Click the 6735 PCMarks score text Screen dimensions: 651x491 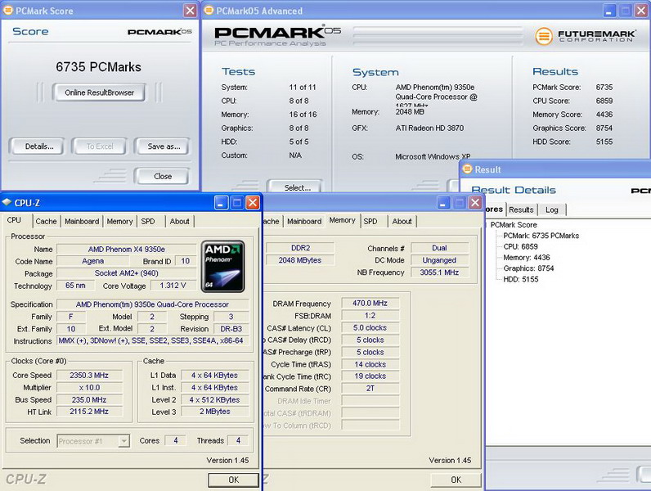[98, 67]
